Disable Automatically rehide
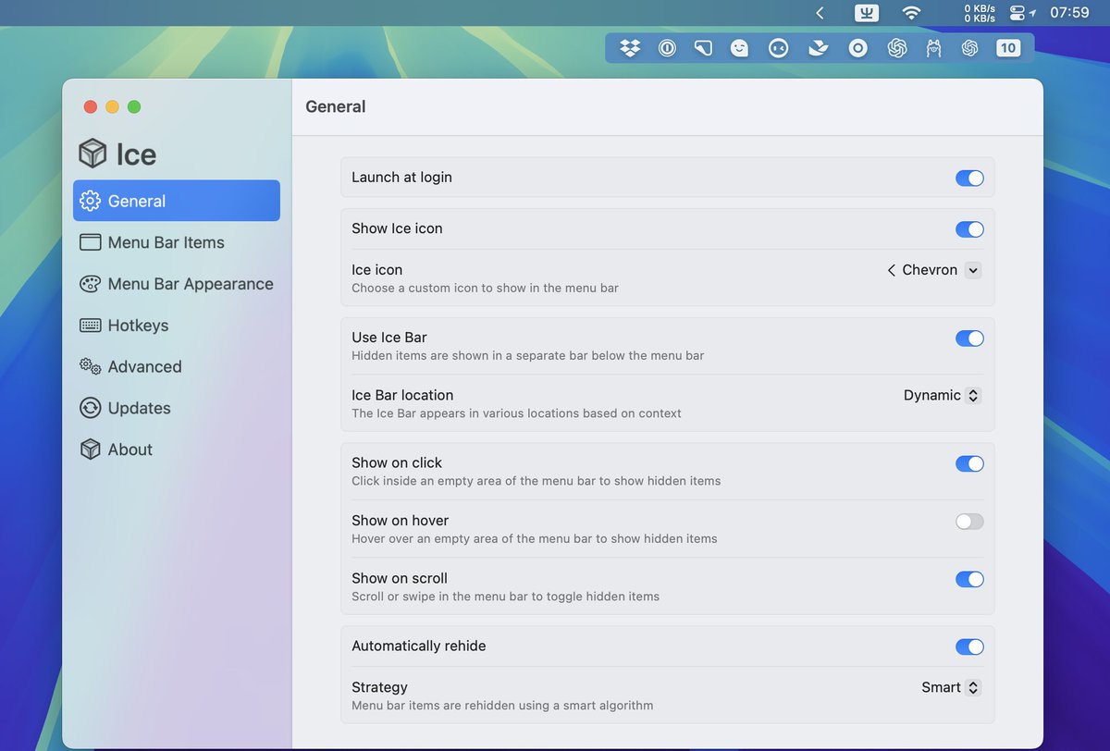 coord(969,646)
